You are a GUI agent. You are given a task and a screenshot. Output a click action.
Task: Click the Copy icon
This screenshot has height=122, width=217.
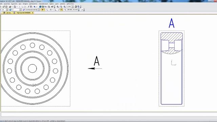22,7
